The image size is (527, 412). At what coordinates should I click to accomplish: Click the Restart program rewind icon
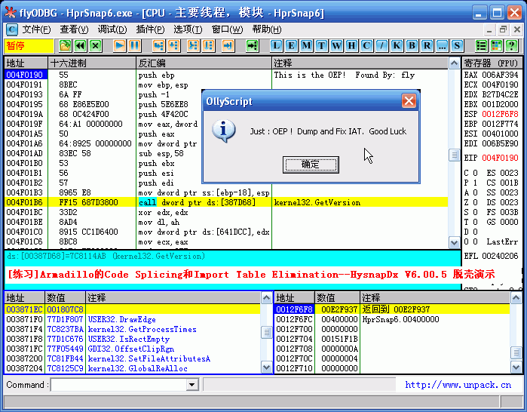[x=80, y=46]
